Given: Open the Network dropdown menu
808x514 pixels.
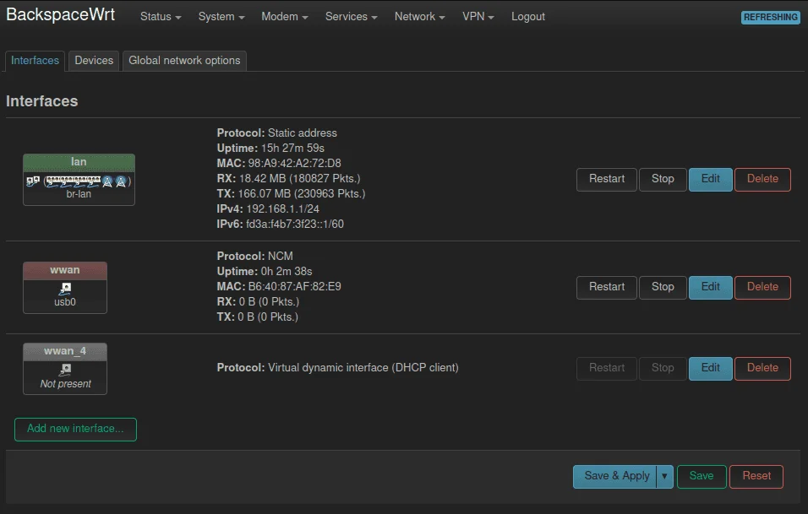Looking at the screenshot, I should point(419,17).
